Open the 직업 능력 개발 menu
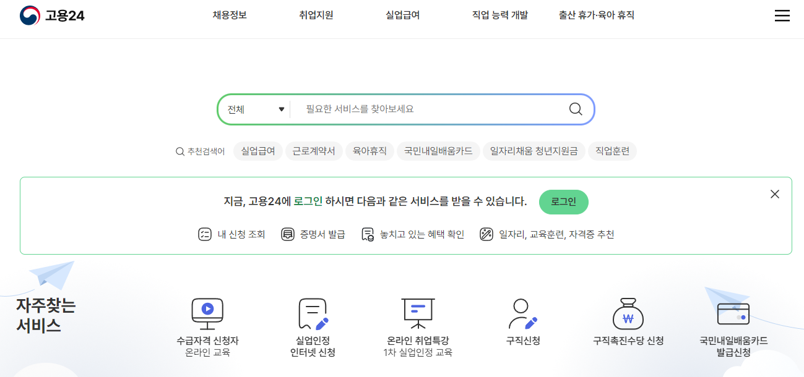The width and height of the screenshot is (804, 377). (500, 15)
